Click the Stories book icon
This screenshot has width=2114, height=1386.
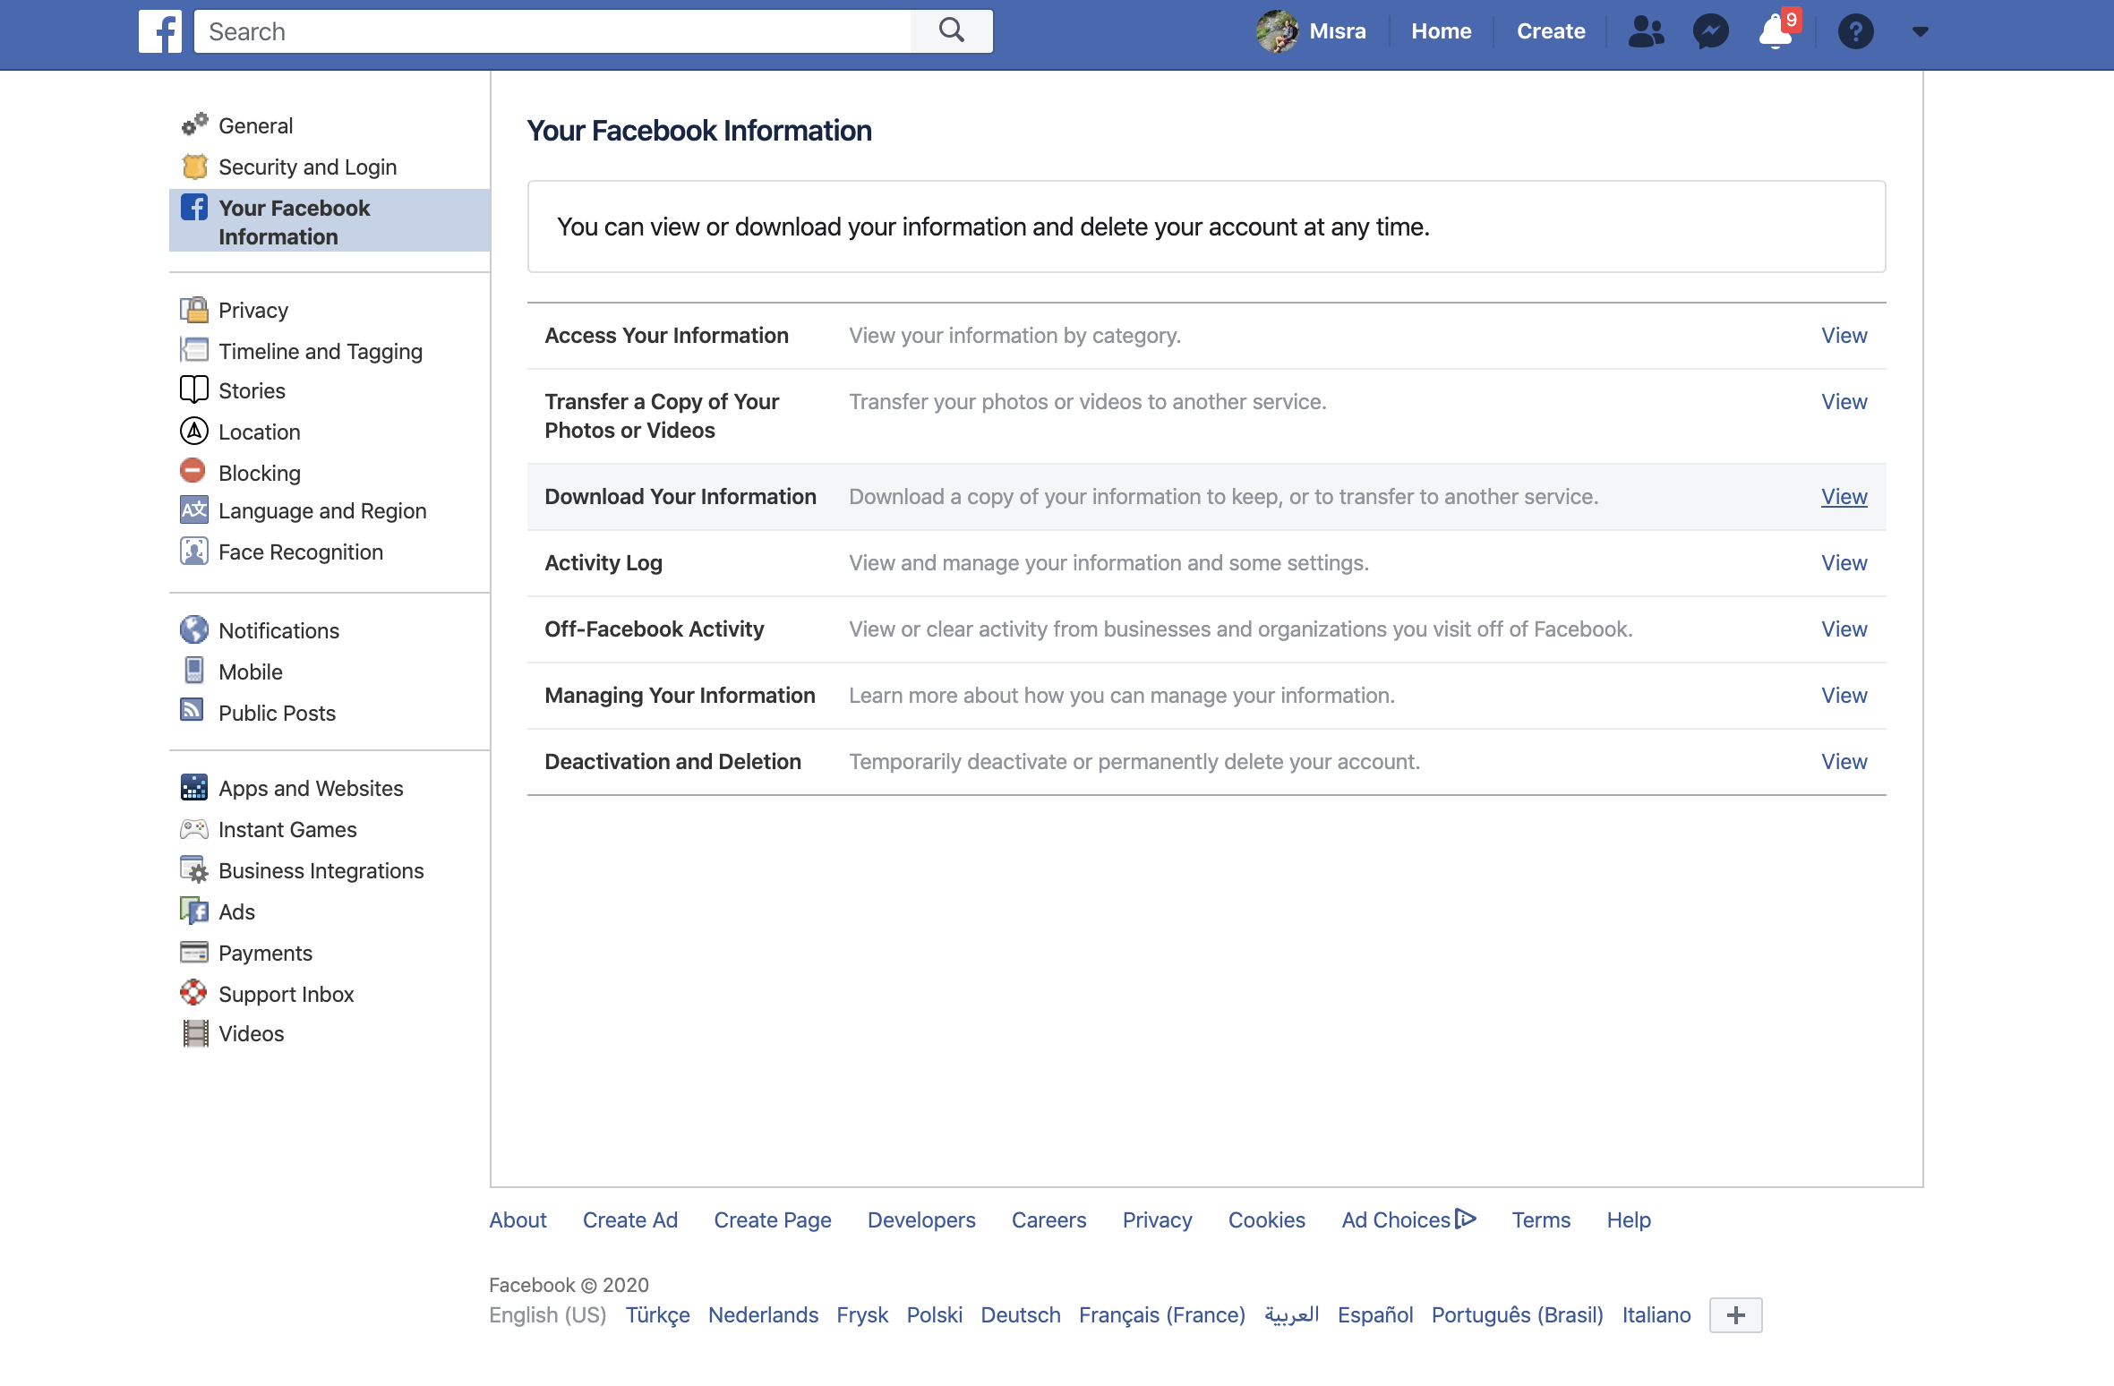(x=194, y=389)
